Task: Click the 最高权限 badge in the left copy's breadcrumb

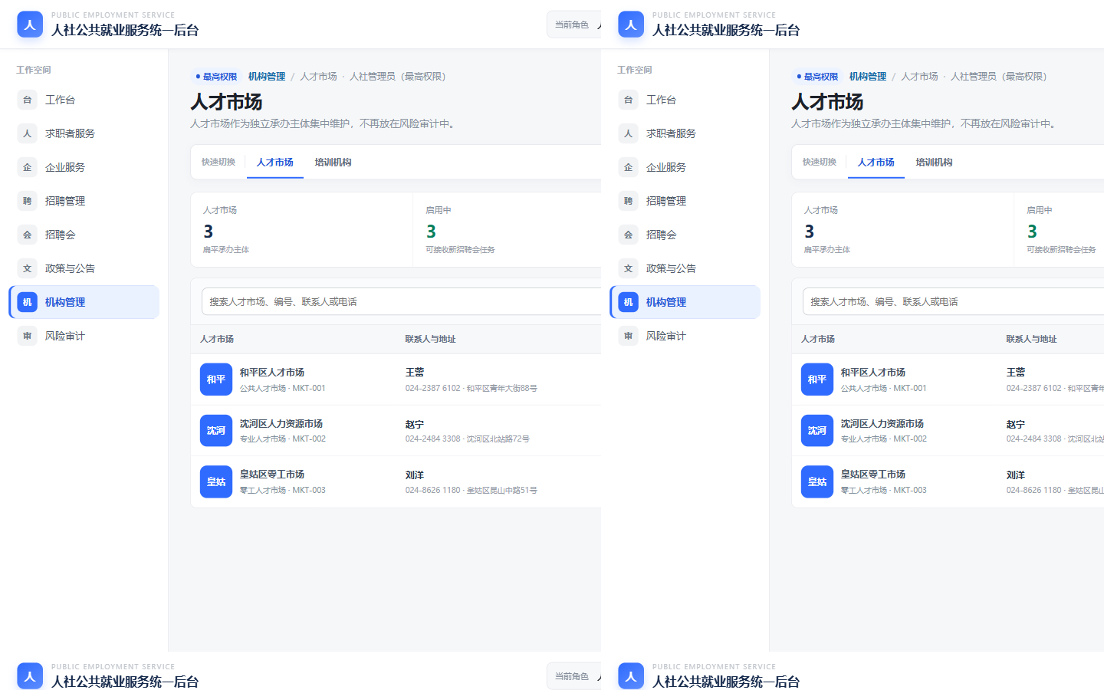Action: (216, 77)
